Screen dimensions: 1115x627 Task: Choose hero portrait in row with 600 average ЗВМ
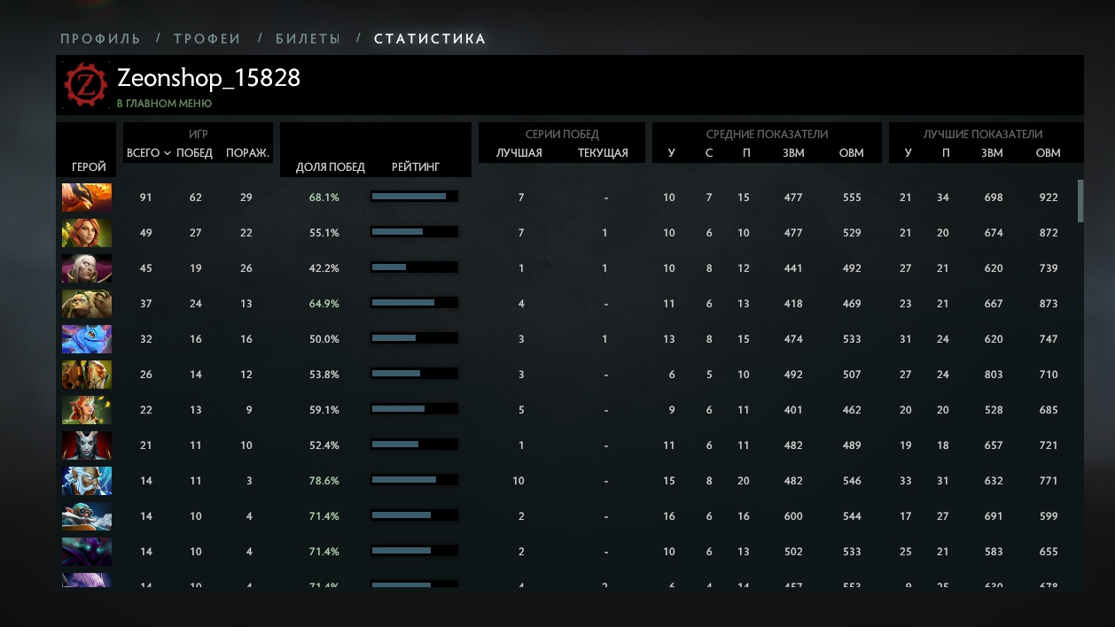pos(87,516)
